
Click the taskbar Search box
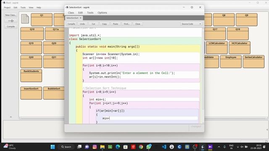66,147
